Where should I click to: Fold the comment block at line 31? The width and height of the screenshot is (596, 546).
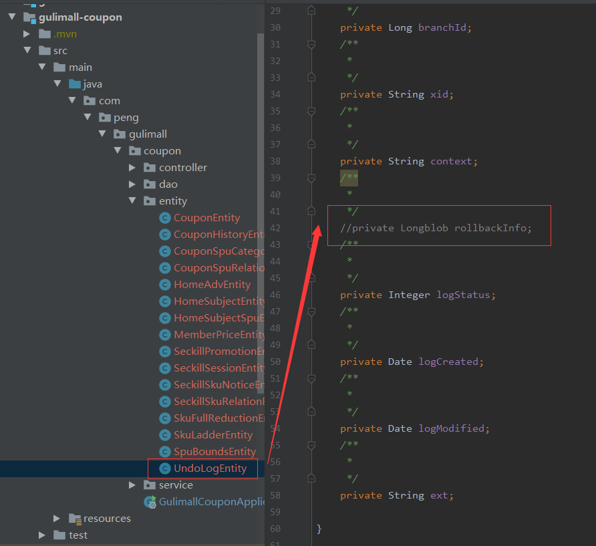click(311, 45)
